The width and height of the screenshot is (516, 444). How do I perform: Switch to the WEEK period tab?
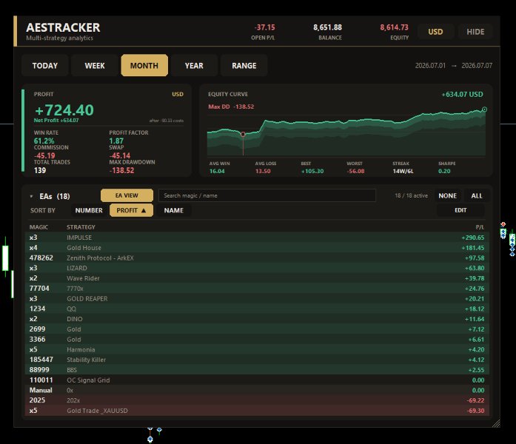[95, 65]
